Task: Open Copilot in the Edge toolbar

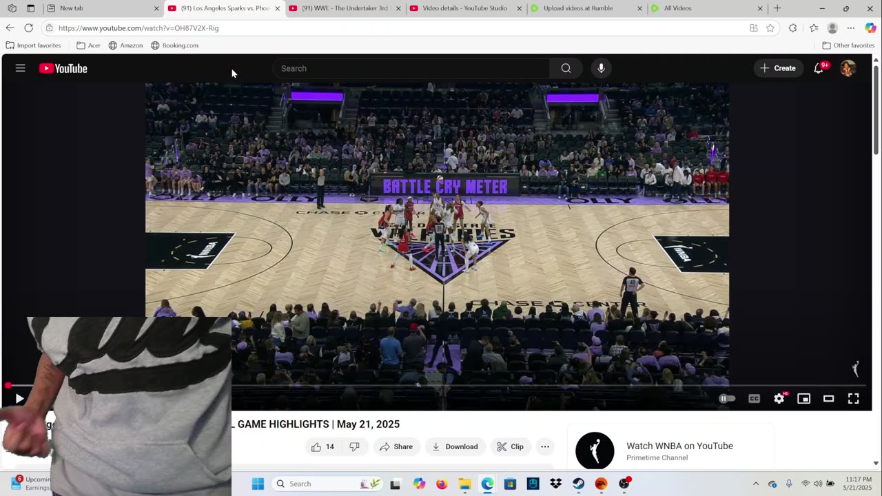Action: pyautogui.click(x=870, y=28)
